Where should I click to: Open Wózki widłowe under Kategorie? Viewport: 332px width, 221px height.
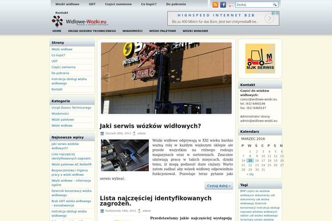(62, 125)
